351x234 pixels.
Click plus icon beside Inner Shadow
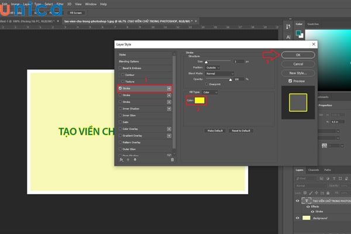169,108
